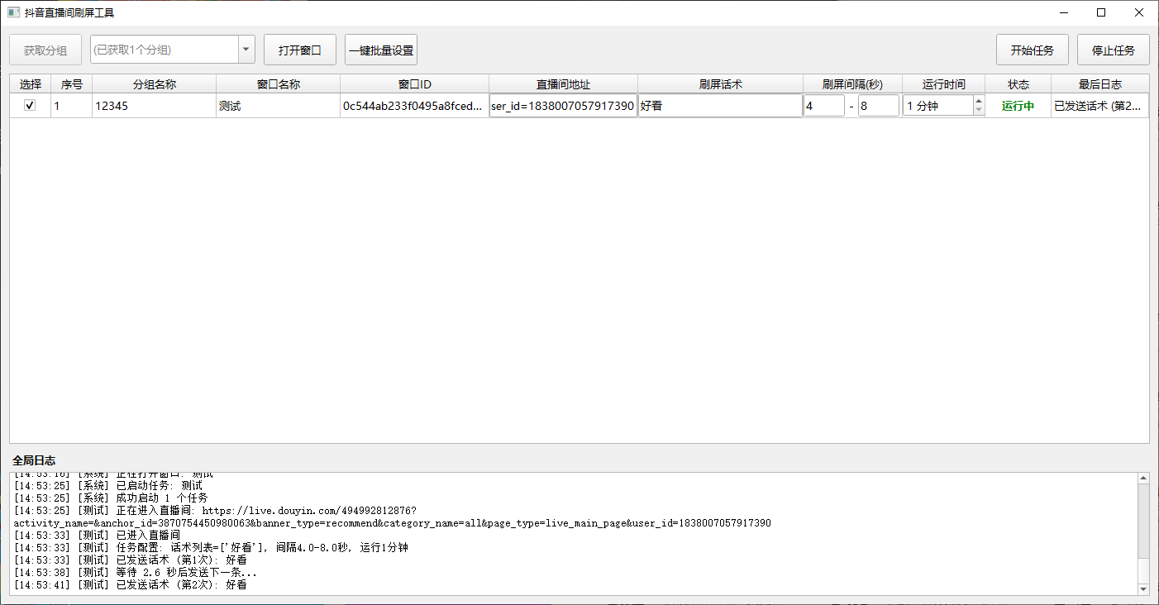Start tasks with 开始任务 button
This screenshot has height=605, width=1159.
1033,50
